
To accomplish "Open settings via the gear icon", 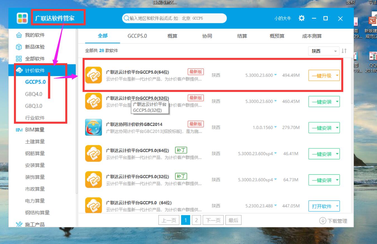I will [x=302, y=18].
